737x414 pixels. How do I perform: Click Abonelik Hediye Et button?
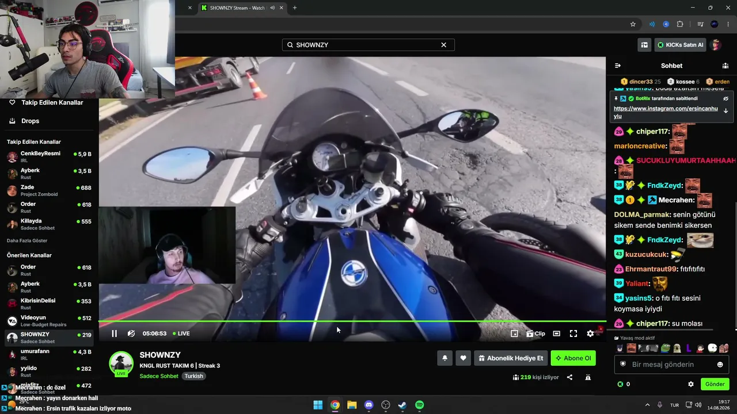pyautogui.click(x=511, y=358)
